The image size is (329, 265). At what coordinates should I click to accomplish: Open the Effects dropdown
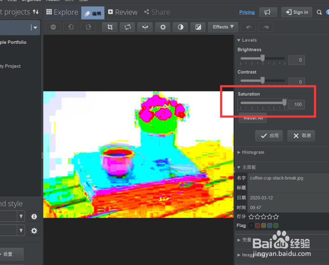(x=223, y=27)
